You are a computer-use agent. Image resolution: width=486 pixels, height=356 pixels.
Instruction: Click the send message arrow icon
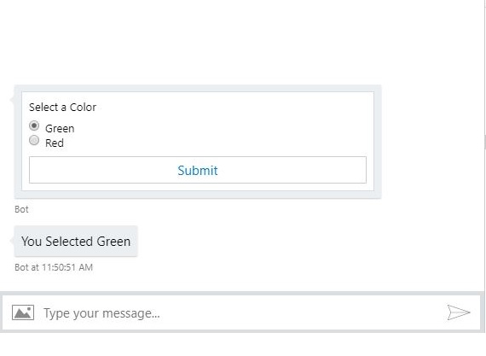click(459, 312)
